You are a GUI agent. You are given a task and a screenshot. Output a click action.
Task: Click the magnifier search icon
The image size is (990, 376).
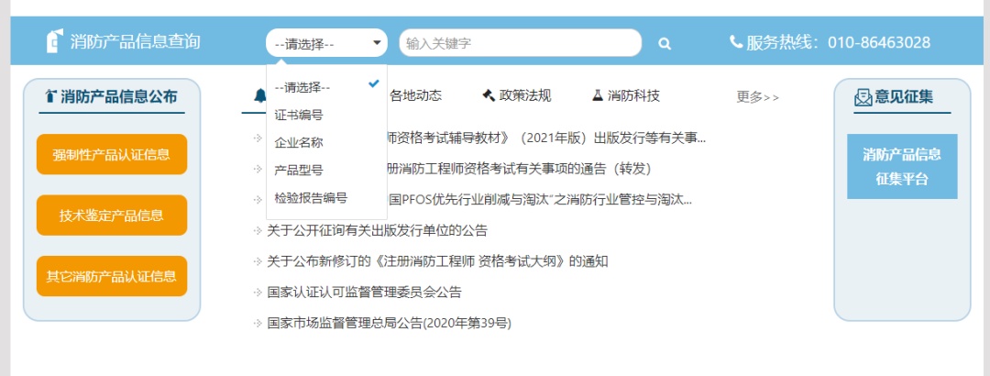[665, 44]
